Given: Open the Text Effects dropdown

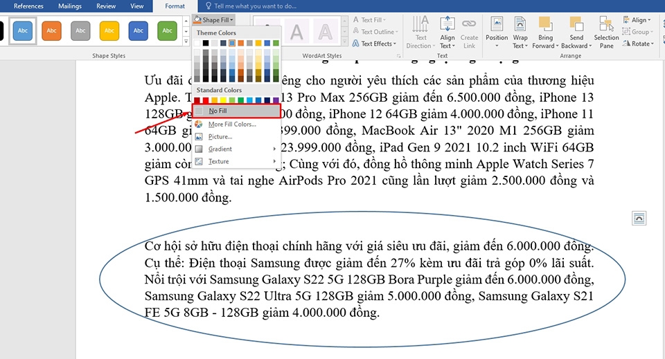Looking at the screenshot, I should 375,44.
